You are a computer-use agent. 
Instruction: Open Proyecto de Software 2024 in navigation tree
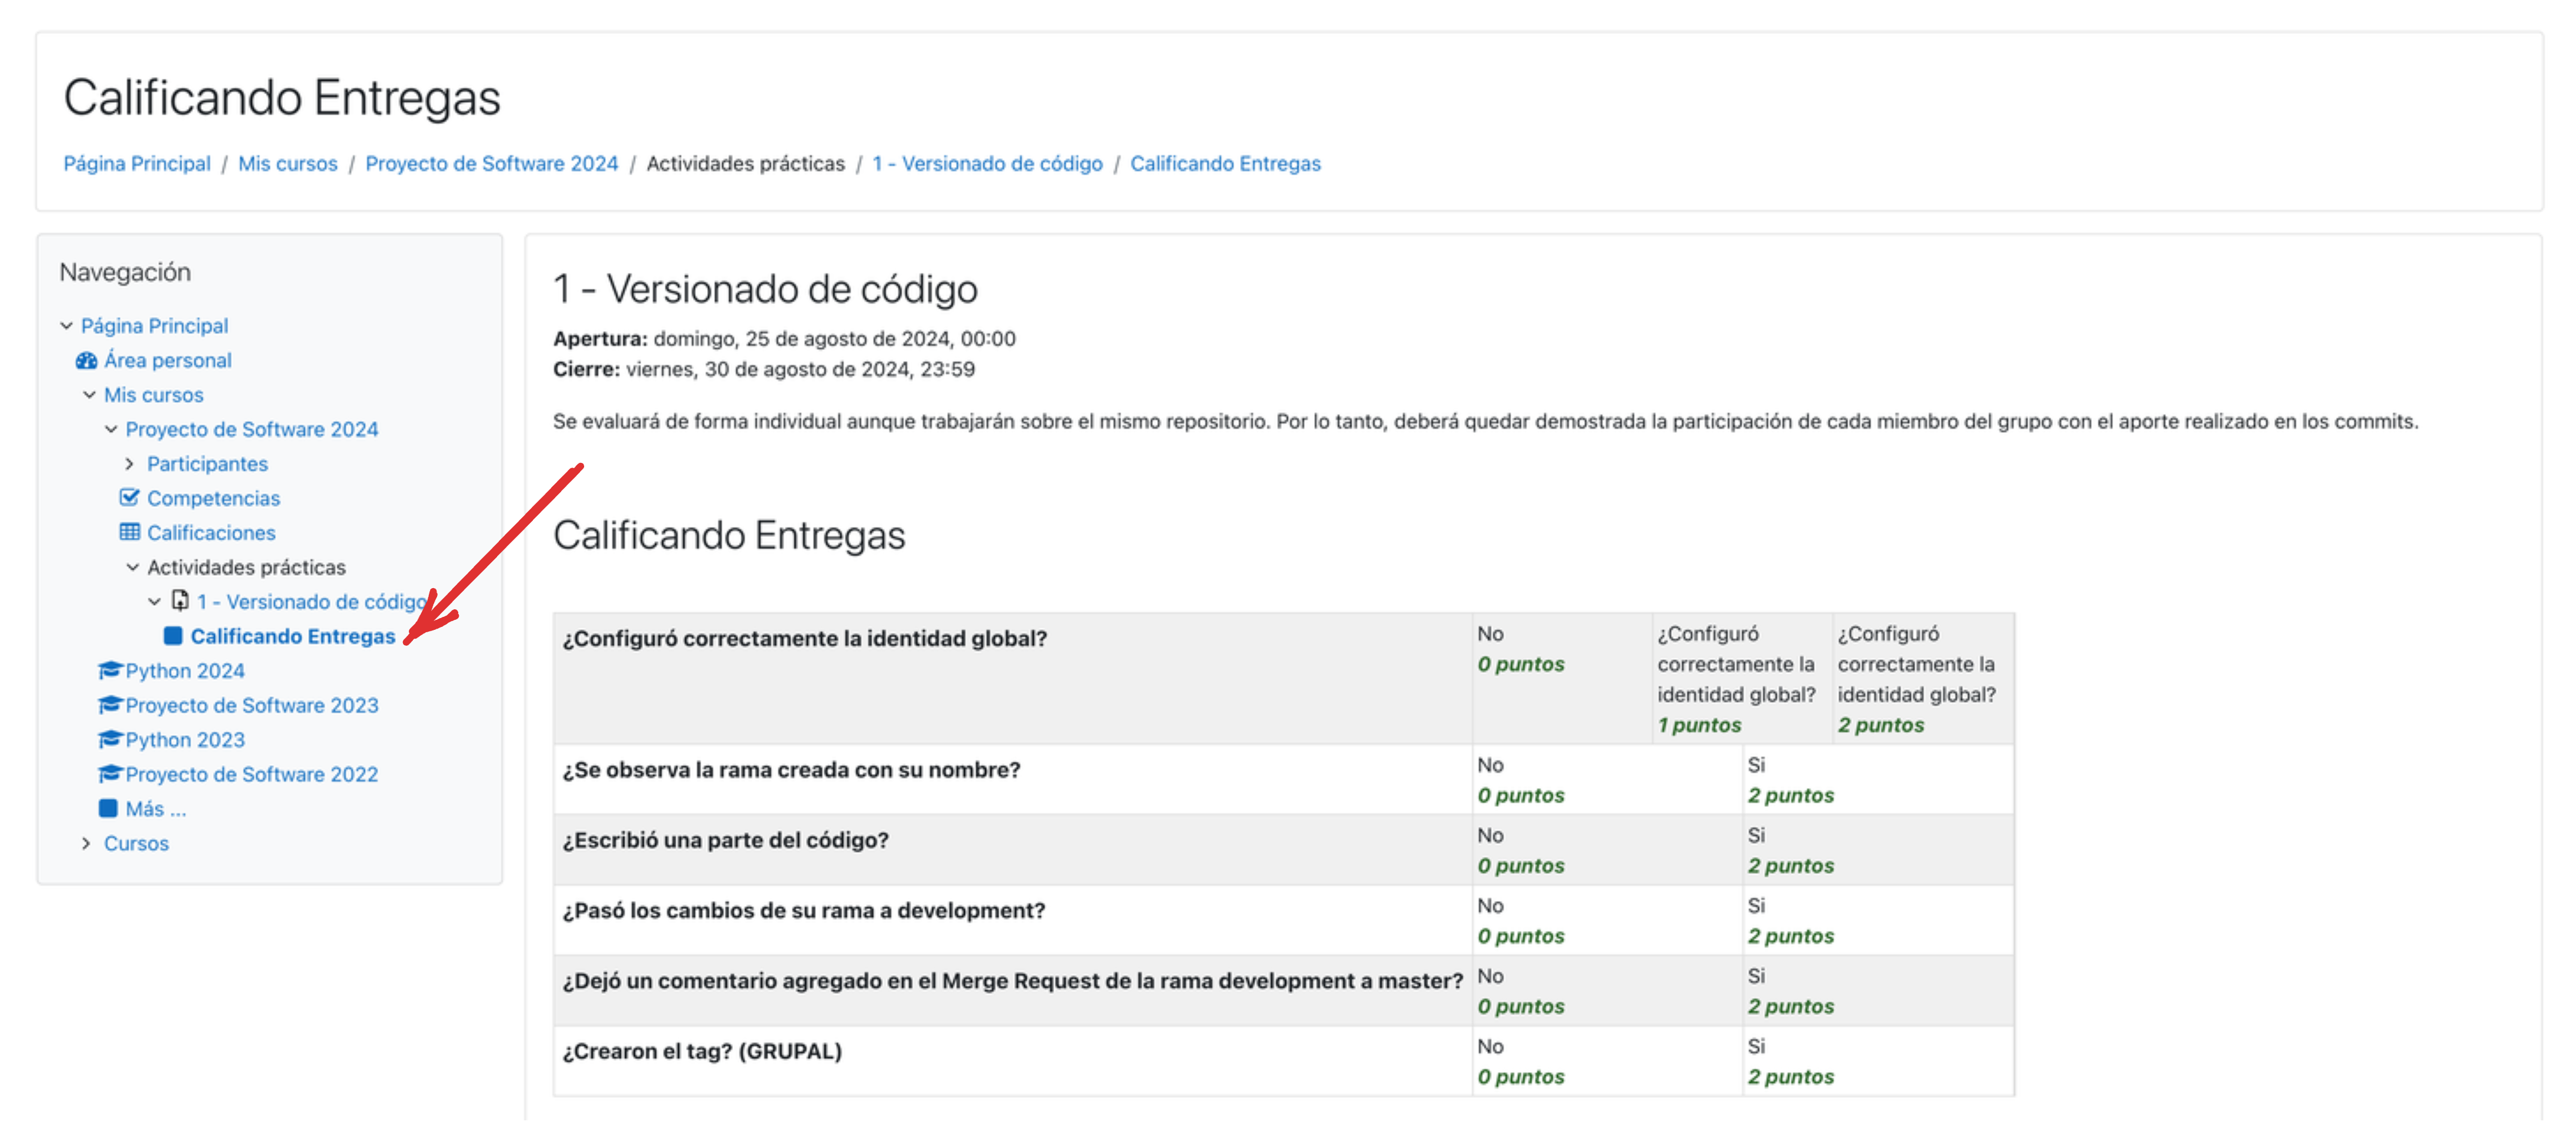pyautogui.click(x=252, y=429)
